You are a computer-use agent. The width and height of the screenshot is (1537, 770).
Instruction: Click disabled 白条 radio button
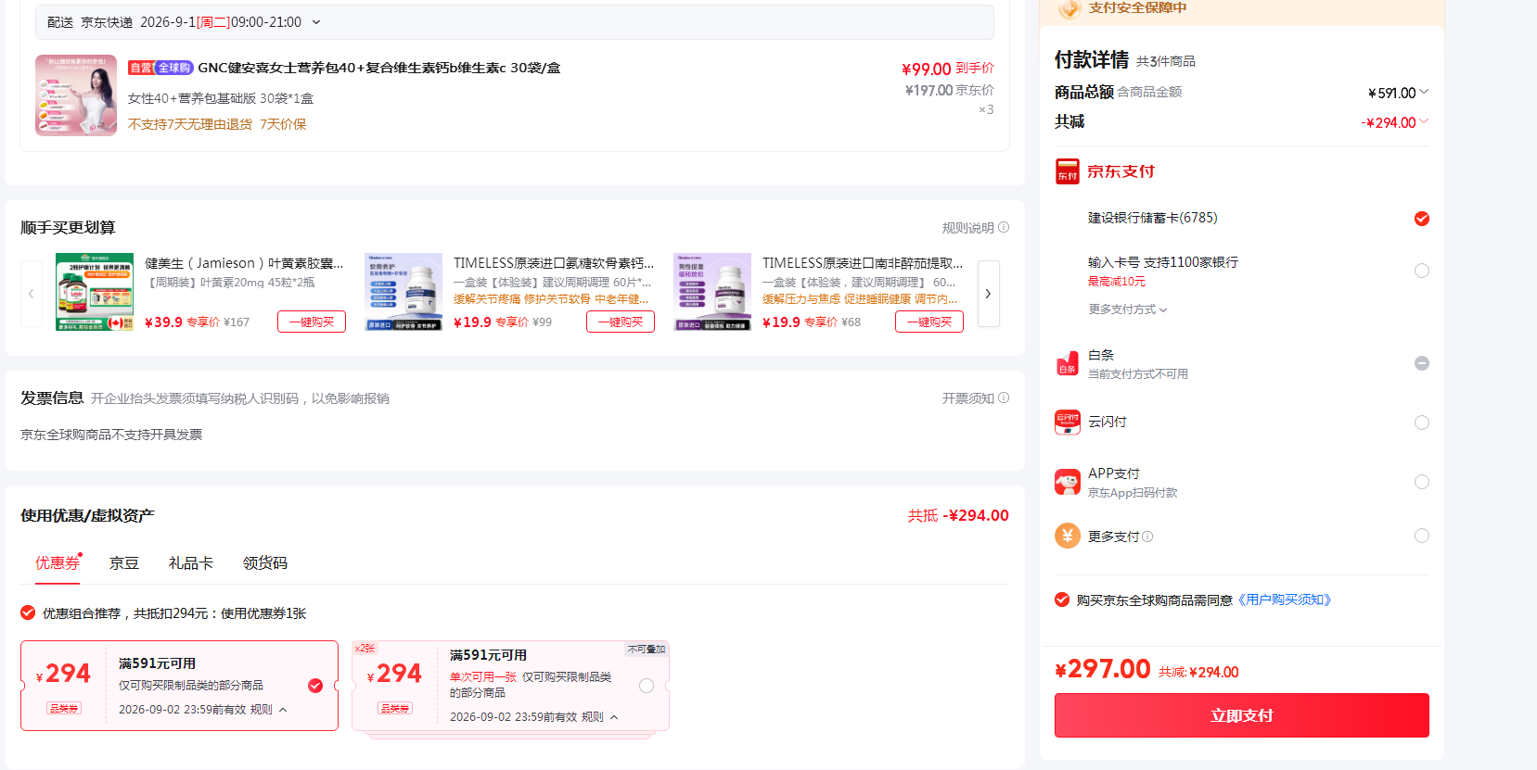point(1422,363)
